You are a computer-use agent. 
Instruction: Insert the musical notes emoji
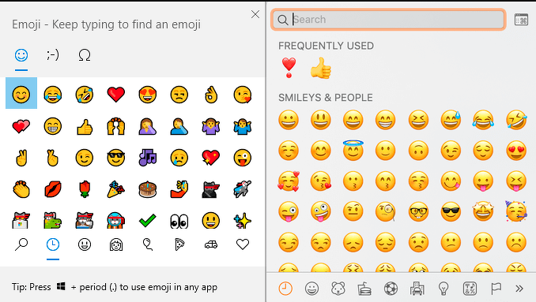148,158
